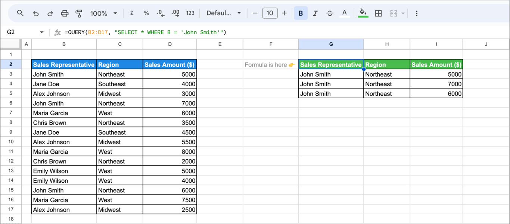Select 'Midwest' cell in row 17

click(x=119, y=209)
